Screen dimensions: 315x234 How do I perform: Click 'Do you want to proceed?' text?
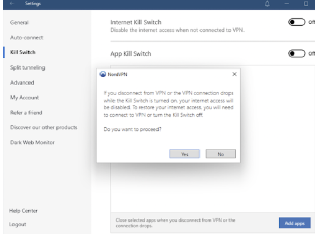[133, 129]
